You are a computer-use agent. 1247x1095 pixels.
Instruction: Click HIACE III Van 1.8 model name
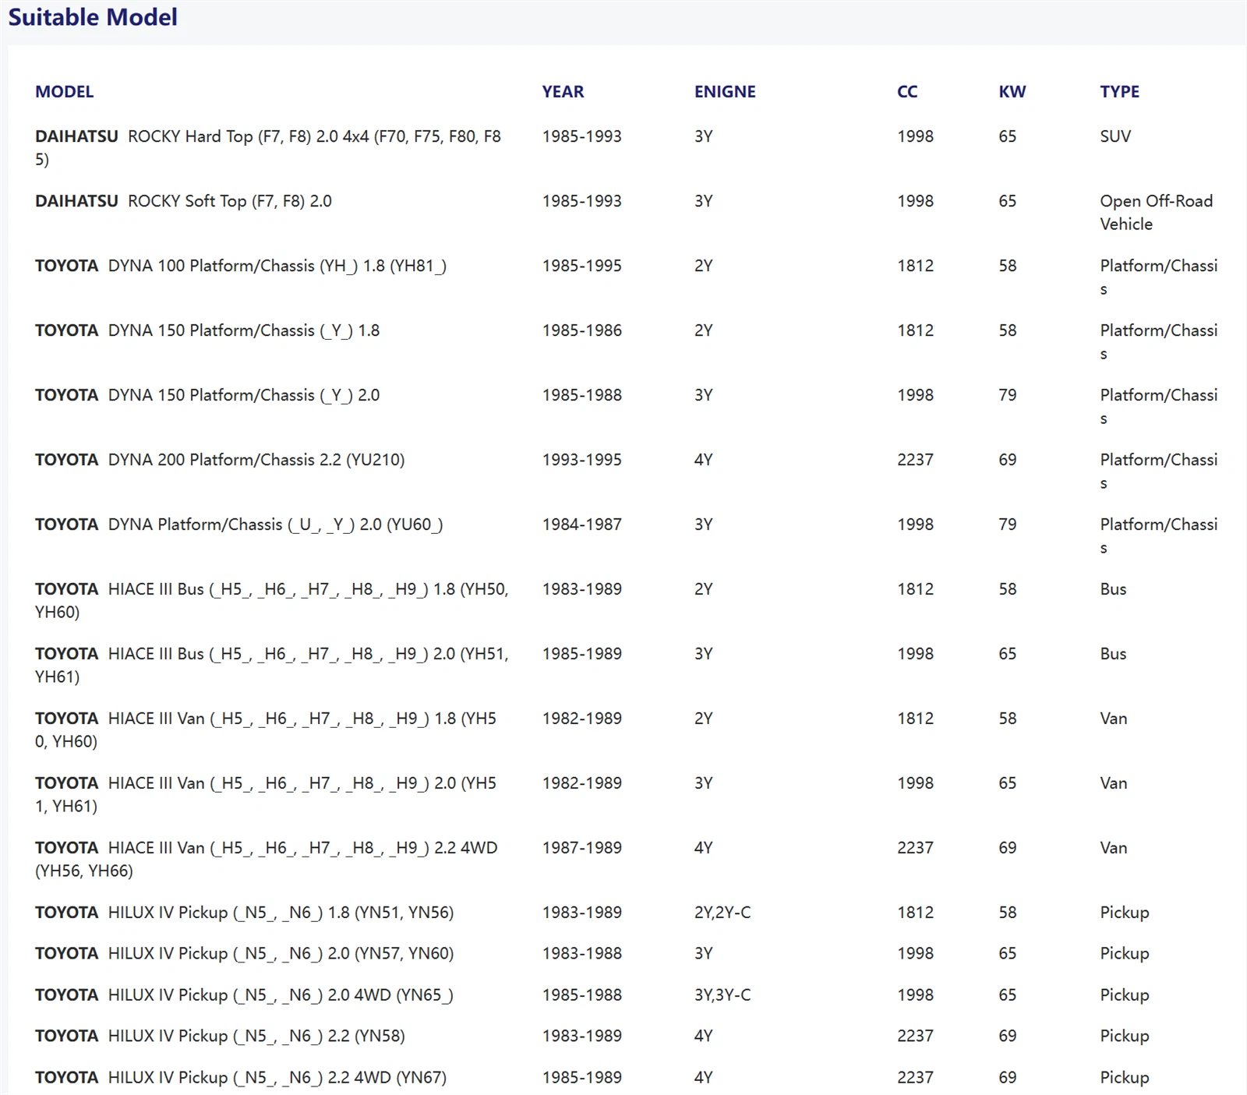(266, 729)
